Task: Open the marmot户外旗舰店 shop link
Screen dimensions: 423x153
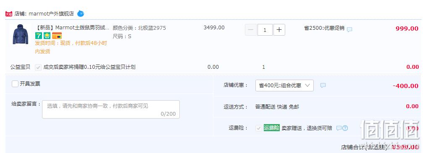Action: click(x=51, y=14)
